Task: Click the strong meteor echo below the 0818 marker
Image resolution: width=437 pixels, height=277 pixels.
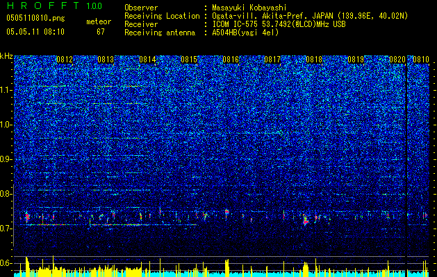Action: point(306,220)
